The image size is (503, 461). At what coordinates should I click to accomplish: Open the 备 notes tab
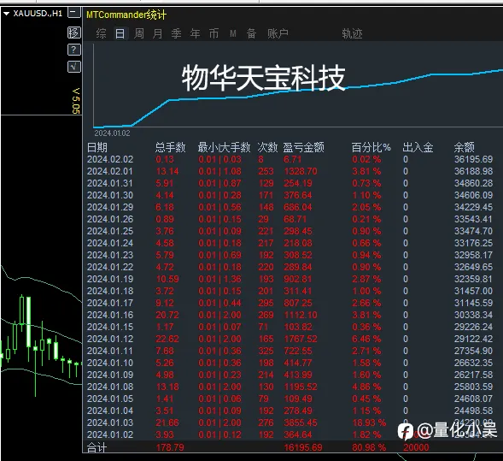pyautogui.click(x=251, y=33)
